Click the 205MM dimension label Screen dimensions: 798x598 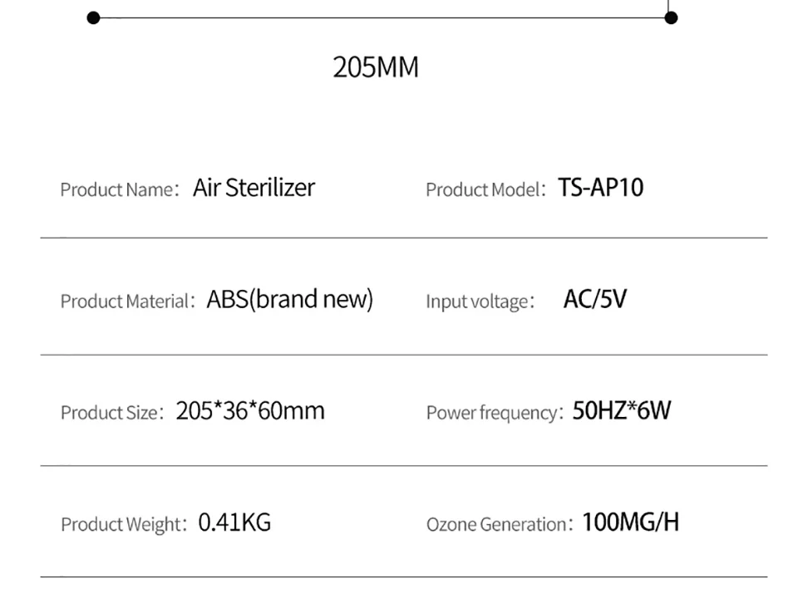click(x=376, y=67)
